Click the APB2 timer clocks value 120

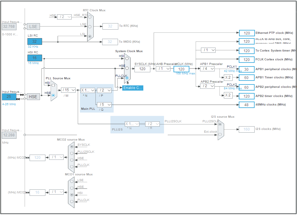click(247, 96)
